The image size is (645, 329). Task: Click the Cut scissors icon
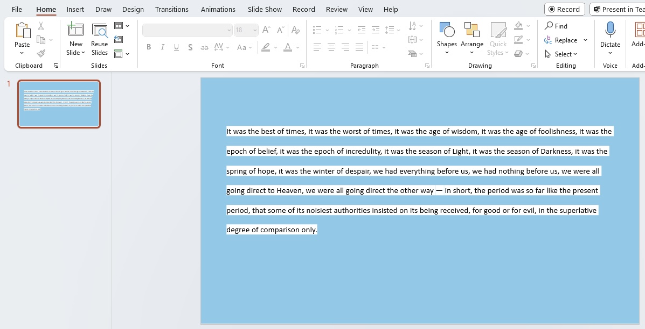coord(41,26)
